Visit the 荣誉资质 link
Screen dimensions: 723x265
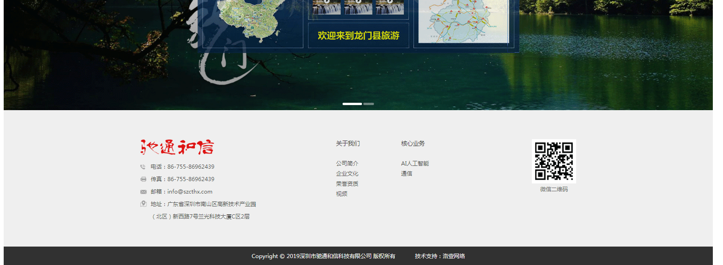click(x=347, y=184)
